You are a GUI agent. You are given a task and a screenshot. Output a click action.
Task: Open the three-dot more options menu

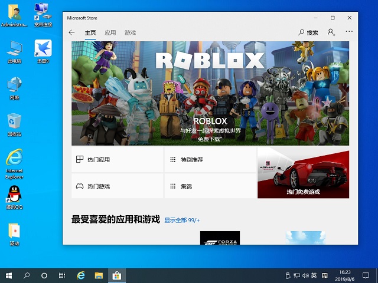pyautogui.click(x=349, y=32)
